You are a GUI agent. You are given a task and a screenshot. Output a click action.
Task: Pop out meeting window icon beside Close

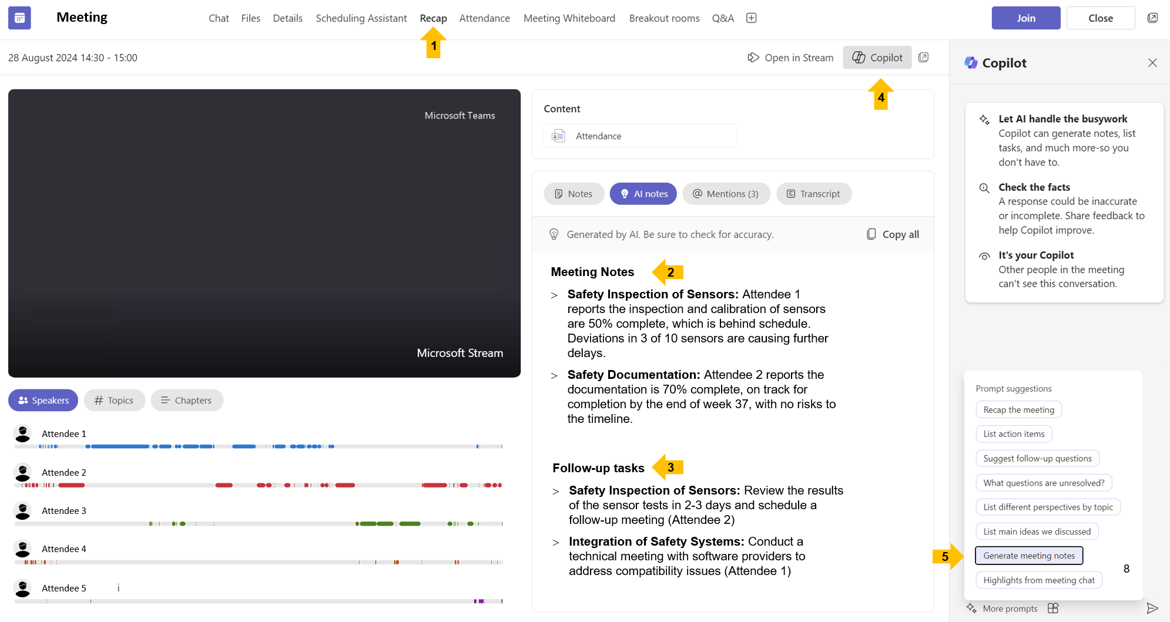point(1152,18)
